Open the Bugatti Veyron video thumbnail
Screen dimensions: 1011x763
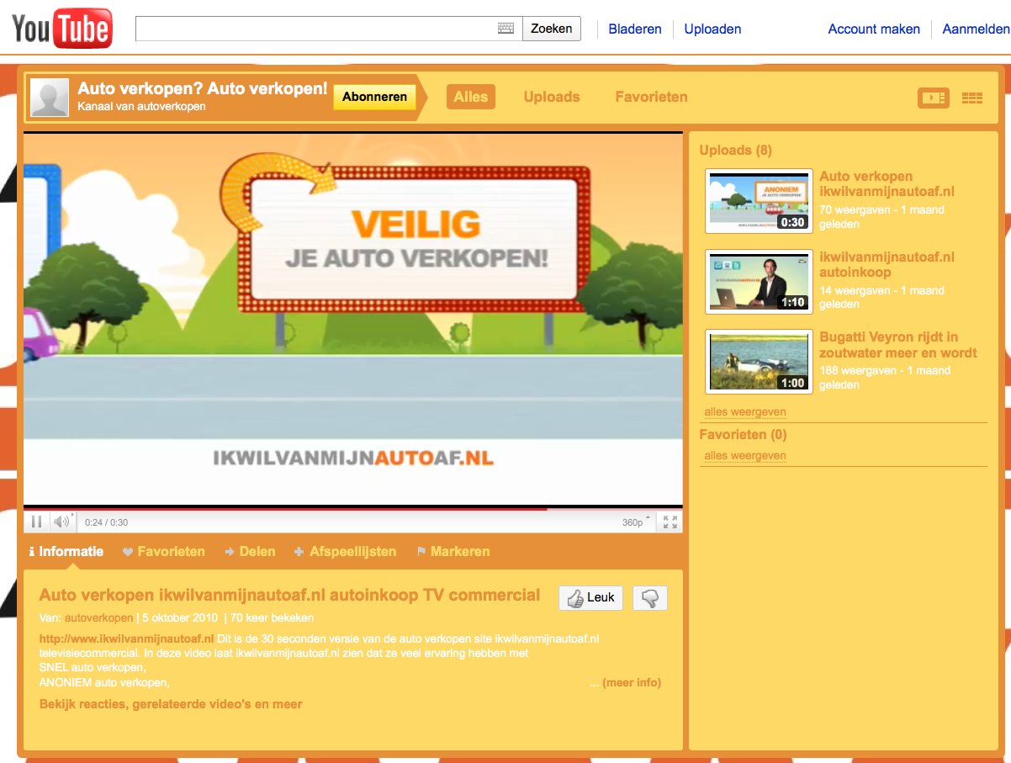click(x=759, y=362)
